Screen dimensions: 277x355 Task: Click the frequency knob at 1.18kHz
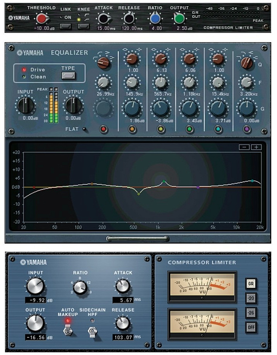point(190,83)
